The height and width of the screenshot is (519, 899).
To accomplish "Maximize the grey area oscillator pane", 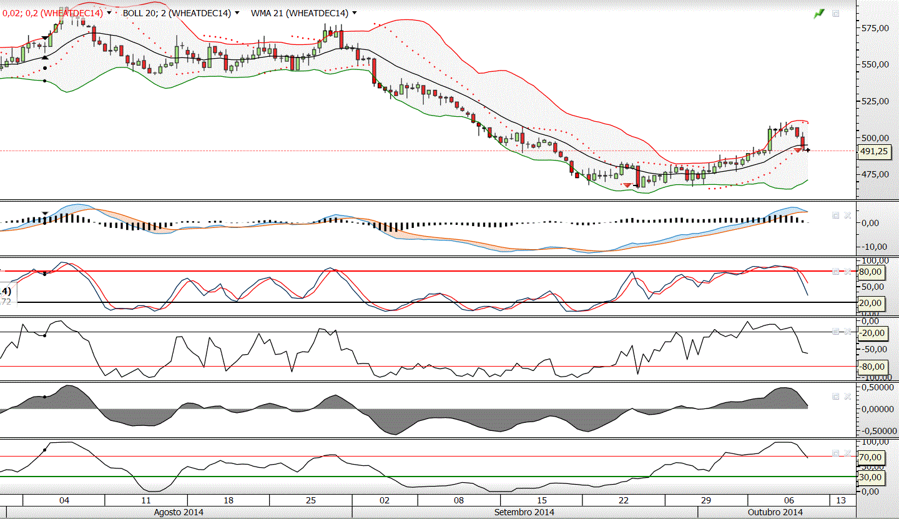I will click(836, 396).
